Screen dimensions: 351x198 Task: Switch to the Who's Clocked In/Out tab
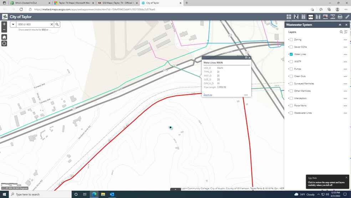pyautogui.click(x=29, y=3)
